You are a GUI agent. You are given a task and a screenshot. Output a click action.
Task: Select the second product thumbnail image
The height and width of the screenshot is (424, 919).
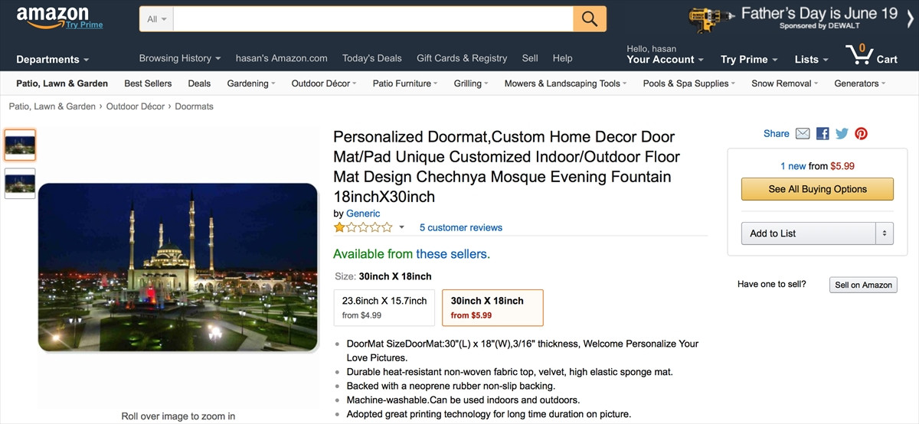[20, 184]
